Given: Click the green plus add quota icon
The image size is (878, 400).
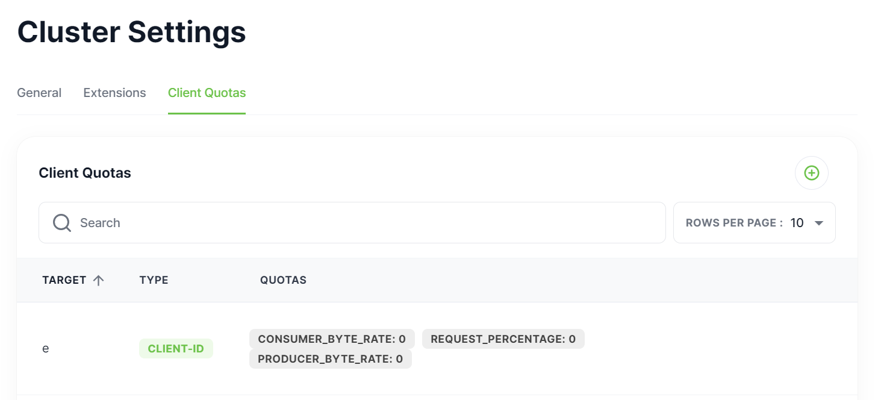Looking at the screenshot, I should 812,173.
